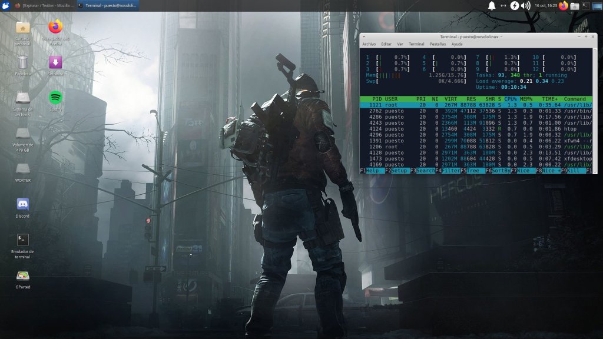Open the Papelera trash icon
The height and width of the screenshot is (339, 603).
pos(23,62)
